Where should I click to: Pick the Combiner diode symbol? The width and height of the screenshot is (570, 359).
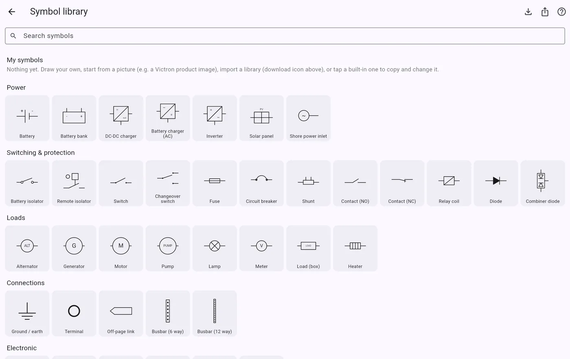pyautogui.click(x=543, y=183)
